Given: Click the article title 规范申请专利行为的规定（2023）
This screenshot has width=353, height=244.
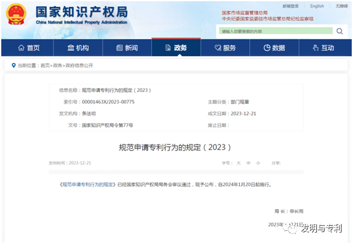Looking at the screenshot, I should click(175, 148).
